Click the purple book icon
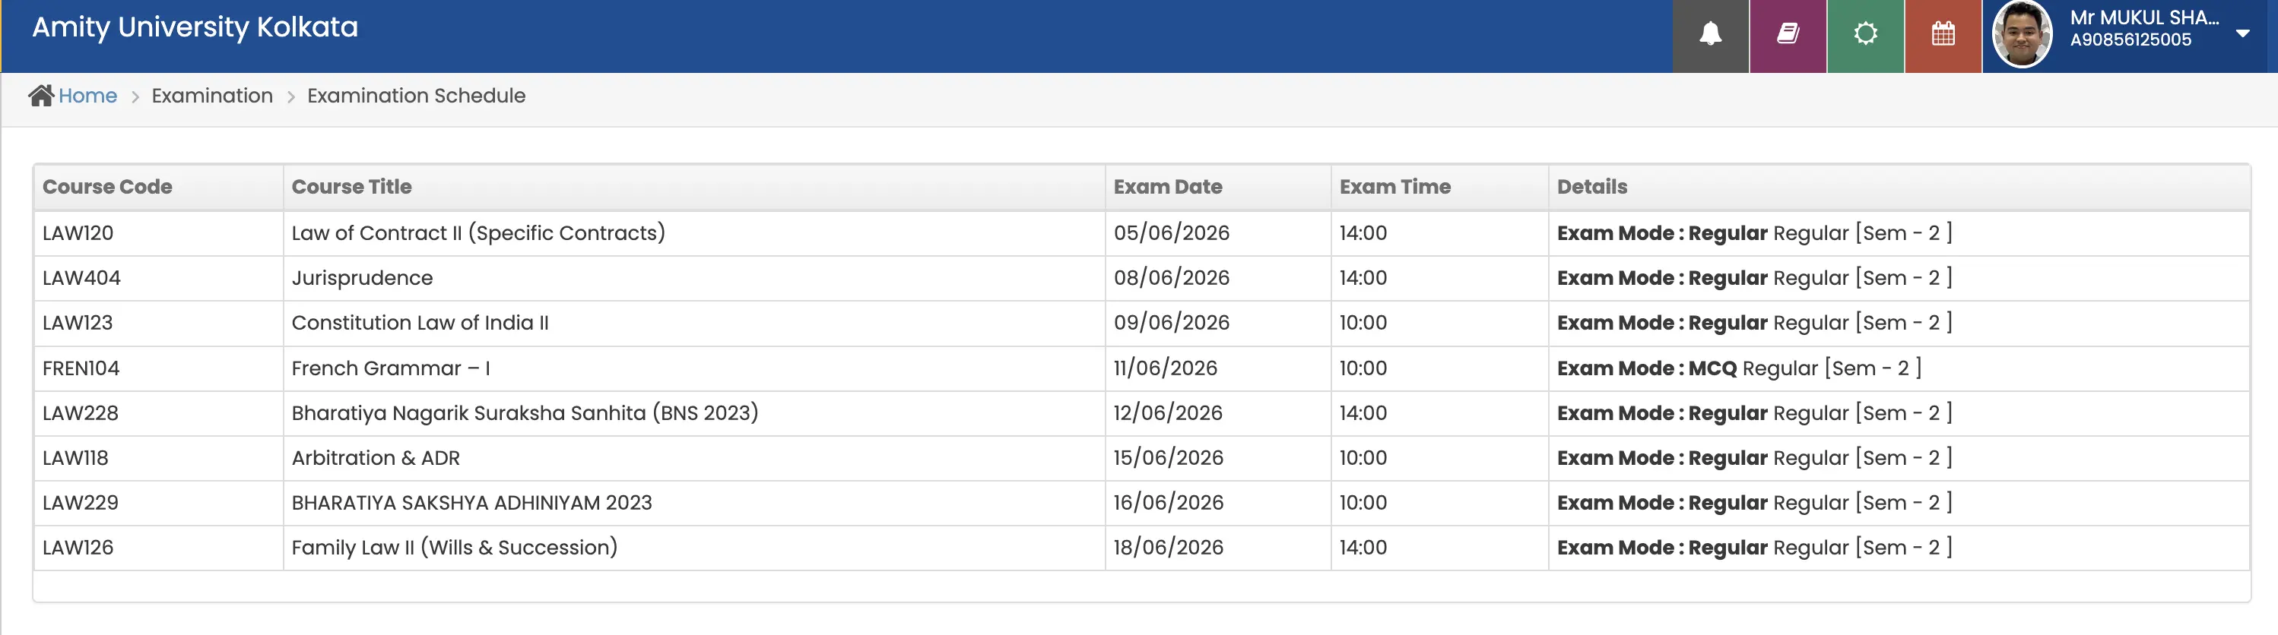The image size is (2278, 635). pyautogui.click(x=1788, y=36)
